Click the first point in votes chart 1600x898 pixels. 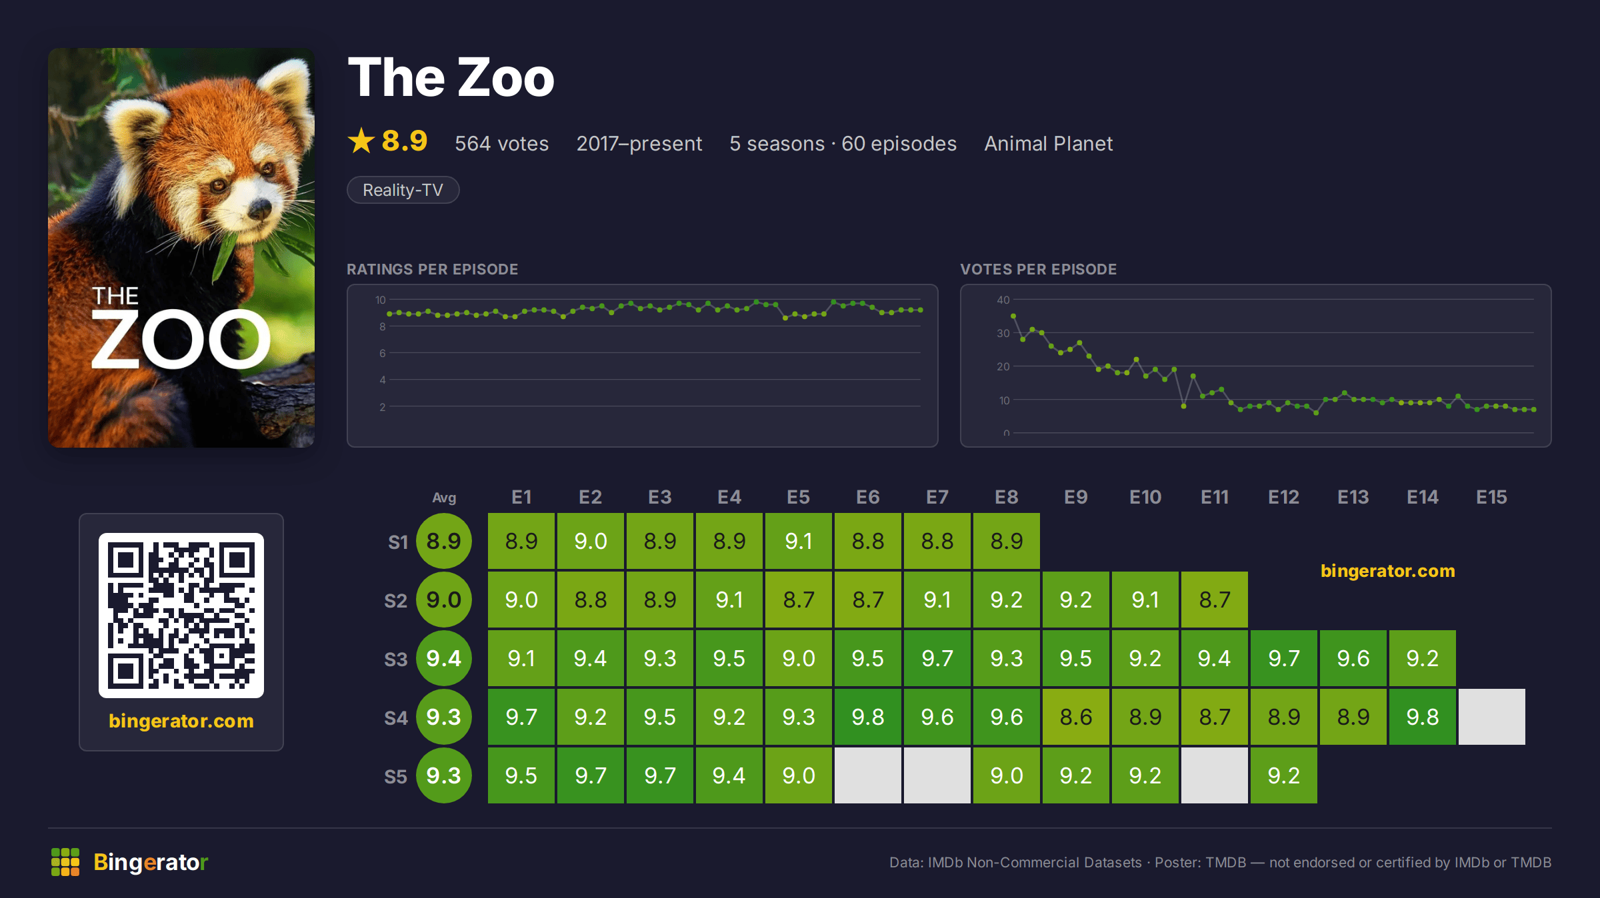(x=1013, y=316)
